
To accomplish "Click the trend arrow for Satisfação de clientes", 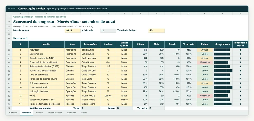I will [241, 66].
